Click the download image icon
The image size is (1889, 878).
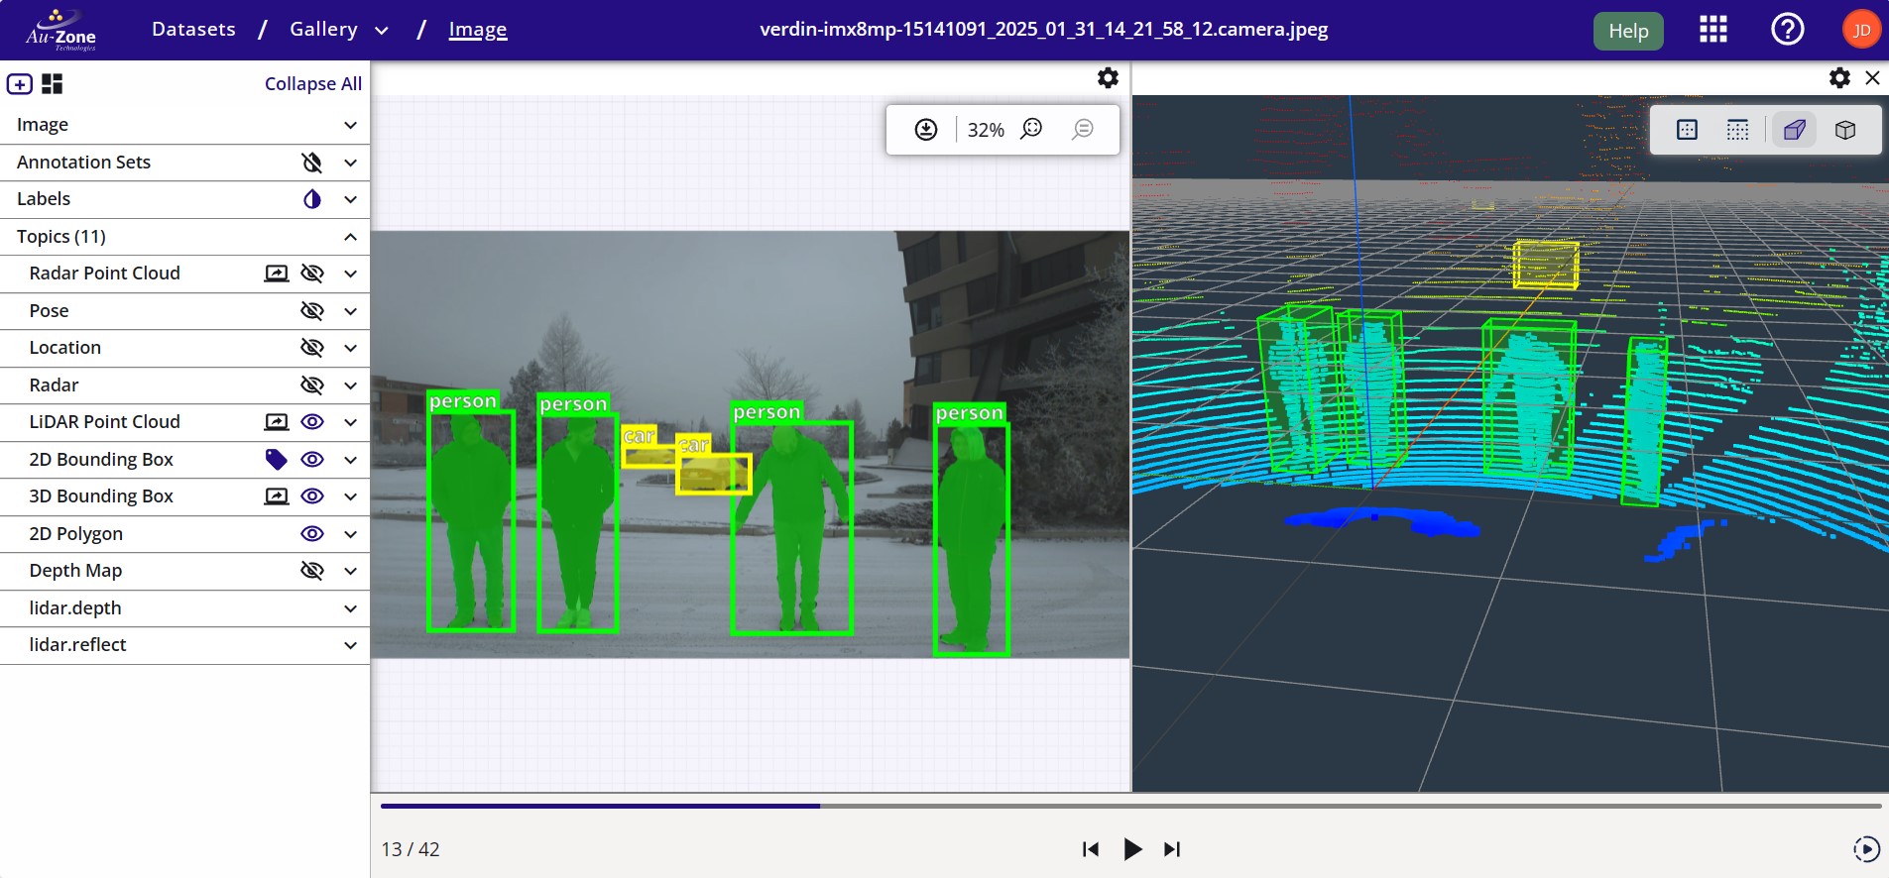tap(925, 130)
